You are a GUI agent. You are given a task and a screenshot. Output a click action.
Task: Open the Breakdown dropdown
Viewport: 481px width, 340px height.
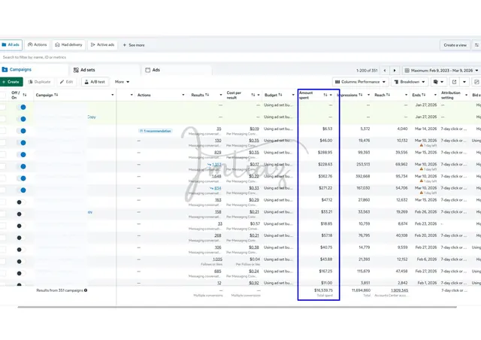pos(410,82)
